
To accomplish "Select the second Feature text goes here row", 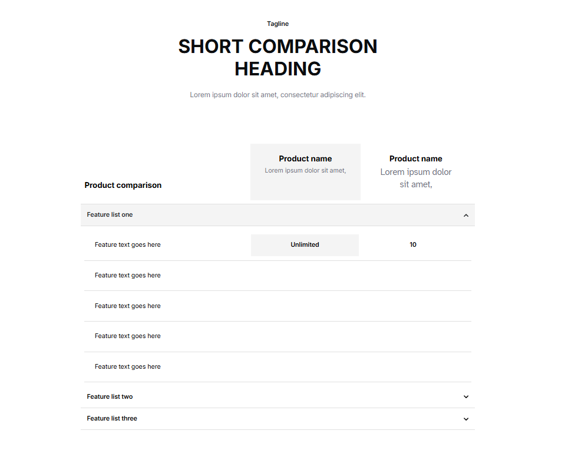I will tap(127, 276).
